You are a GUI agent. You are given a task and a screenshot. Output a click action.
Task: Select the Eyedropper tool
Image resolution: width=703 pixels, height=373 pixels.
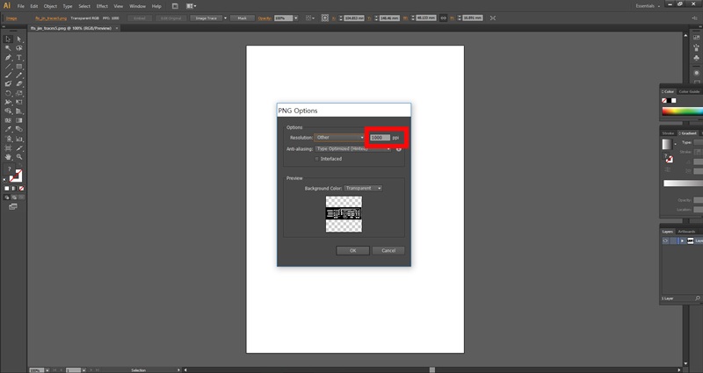[8, 129]
